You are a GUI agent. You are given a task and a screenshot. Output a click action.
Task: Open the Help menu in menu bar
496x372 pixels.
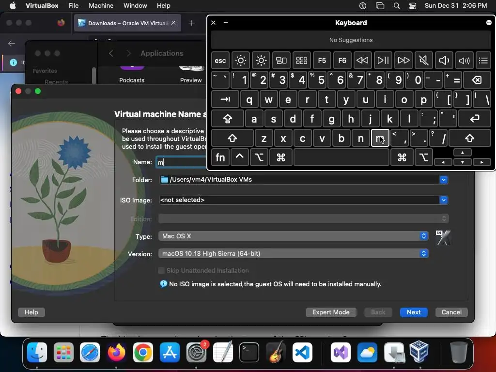pos(164,5)
